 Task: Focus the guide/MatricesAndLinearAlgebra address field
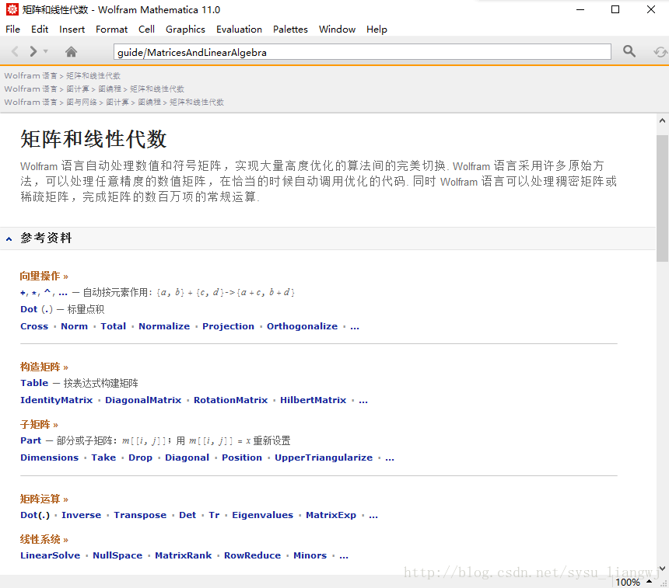(363, 52)
